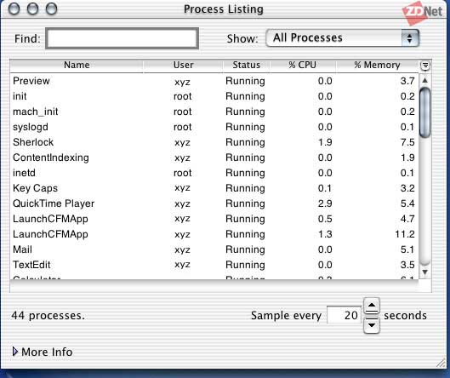Select the TextEdit process row
This screenshot has width=450, height=378.
[214, 265]
